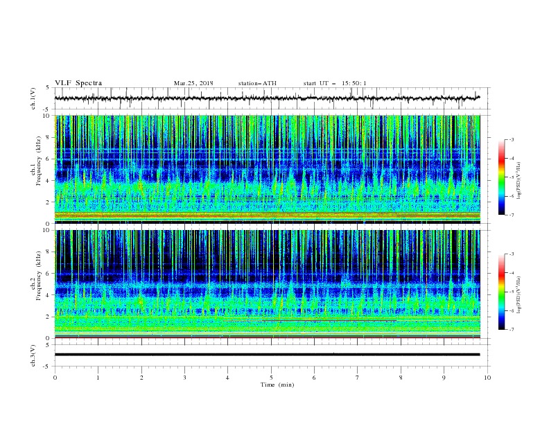Screen dimensions: 549x424
Task: Click the time axis tick label '0'
Action: coord(55,378)
